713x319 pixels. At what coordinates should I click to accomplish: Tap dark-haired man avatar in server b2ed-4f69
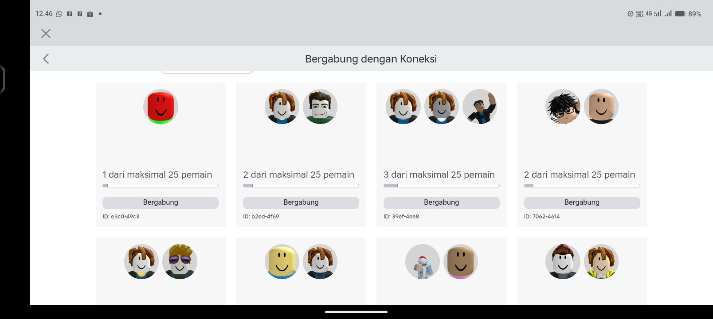(320, 107)
